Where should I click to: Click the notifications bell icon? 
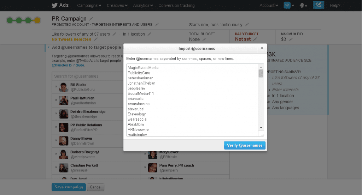tap(302, 6)
